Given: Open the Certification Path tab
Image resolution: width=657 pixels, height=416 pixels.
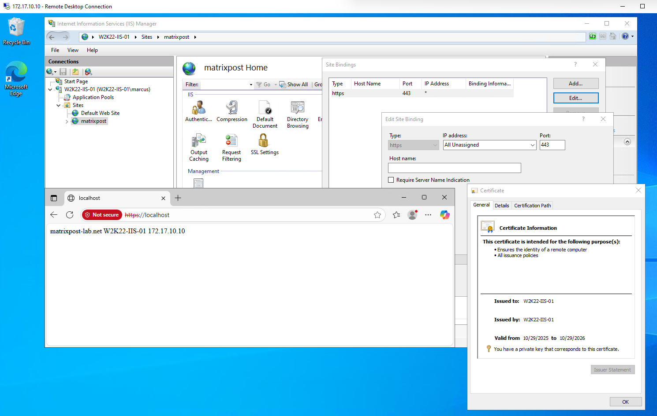Looking at the screenshot, I should click(532, 206).
